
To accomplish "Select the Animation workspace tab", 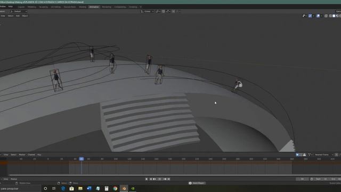I will 94,7.
